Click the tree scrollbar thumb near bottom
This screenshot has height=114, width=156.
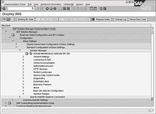click(152, 99)
